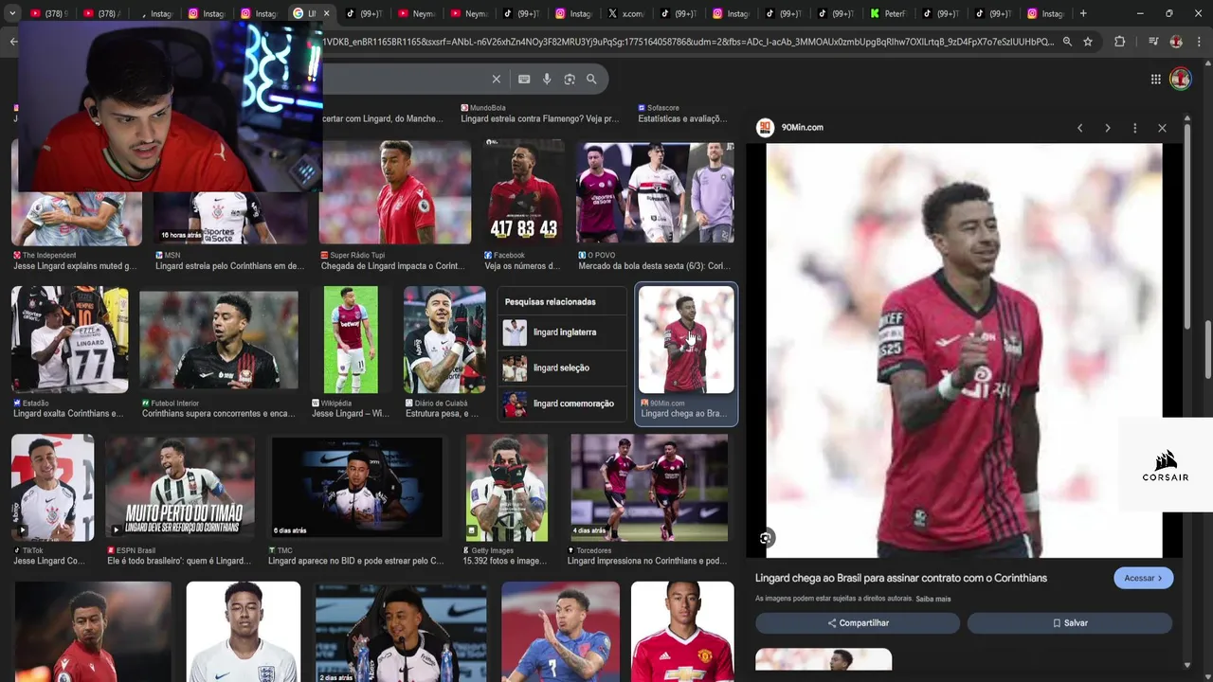Open the O POVO three players thumbnail
The height and width of the screenshot is (682, 1213).
(655, 192)
